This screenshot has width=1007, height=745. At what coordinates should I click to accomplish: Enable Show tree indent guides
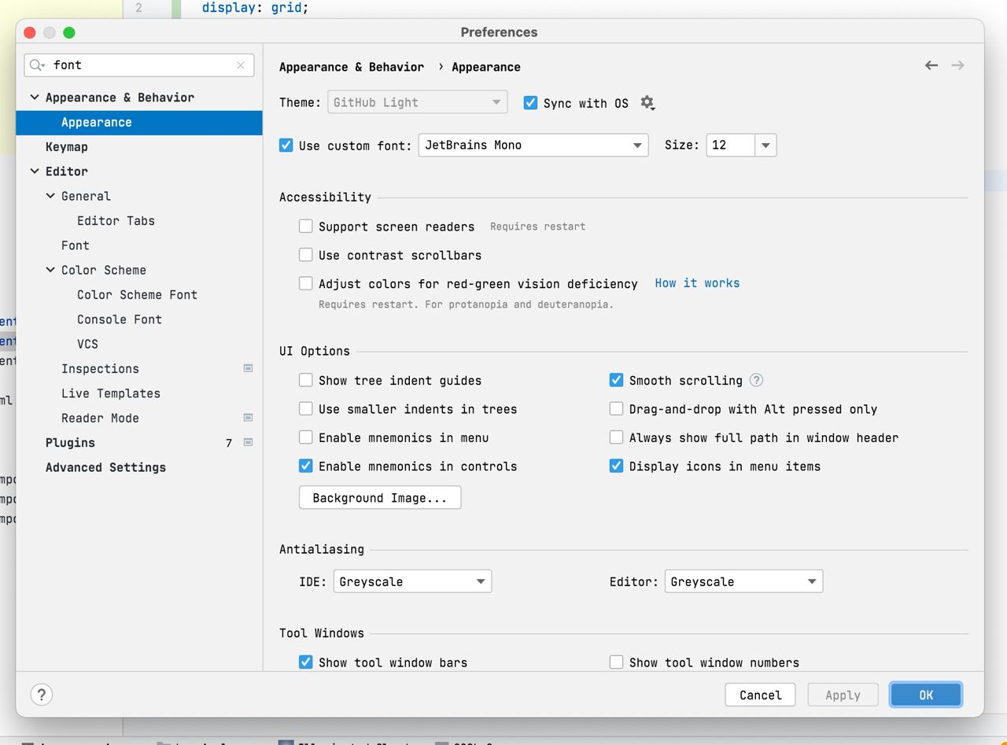[x=306, y=380]
